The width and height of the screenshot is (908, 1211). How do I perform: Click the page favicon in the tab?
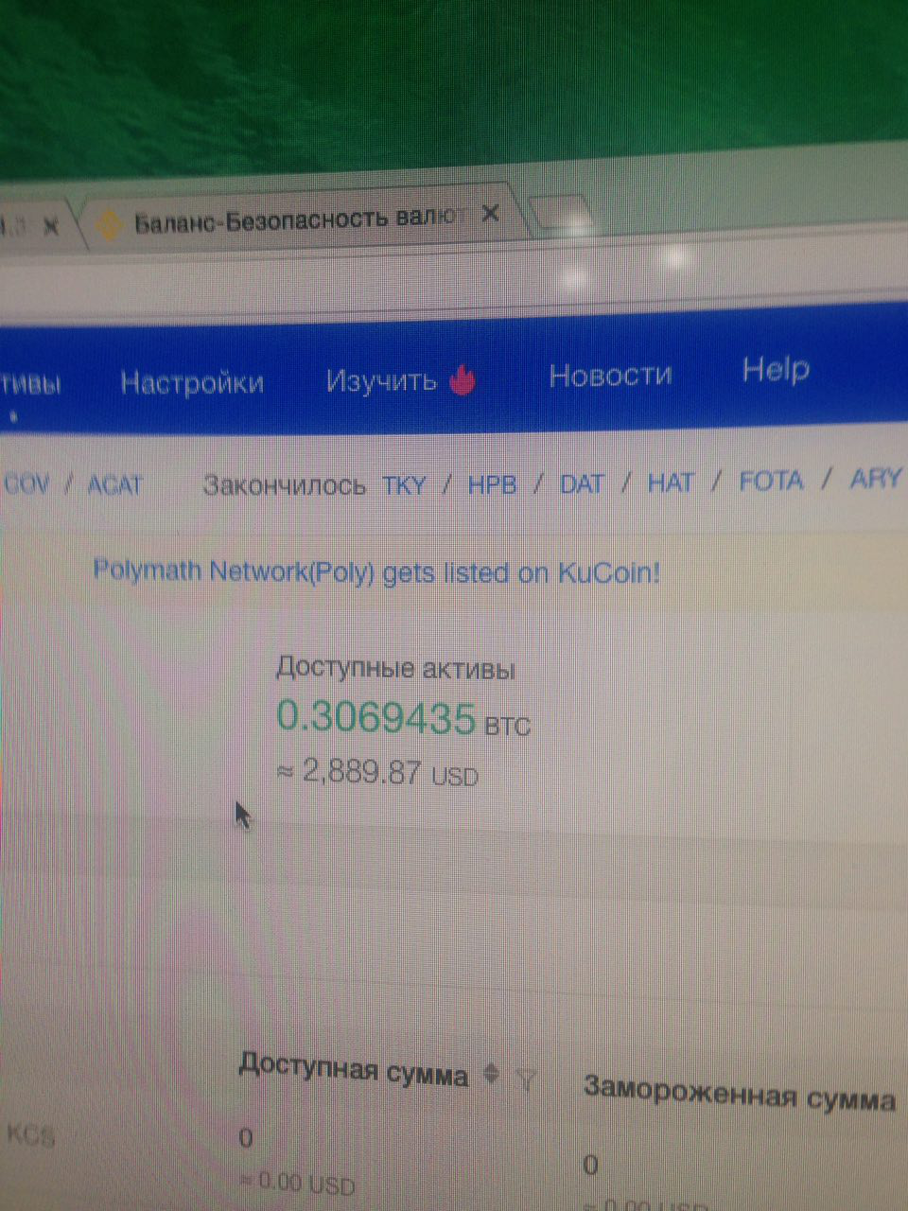point(112,227)
